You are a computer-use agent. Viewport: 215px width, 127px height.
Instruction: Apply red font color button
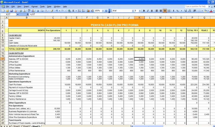(211, 11)
